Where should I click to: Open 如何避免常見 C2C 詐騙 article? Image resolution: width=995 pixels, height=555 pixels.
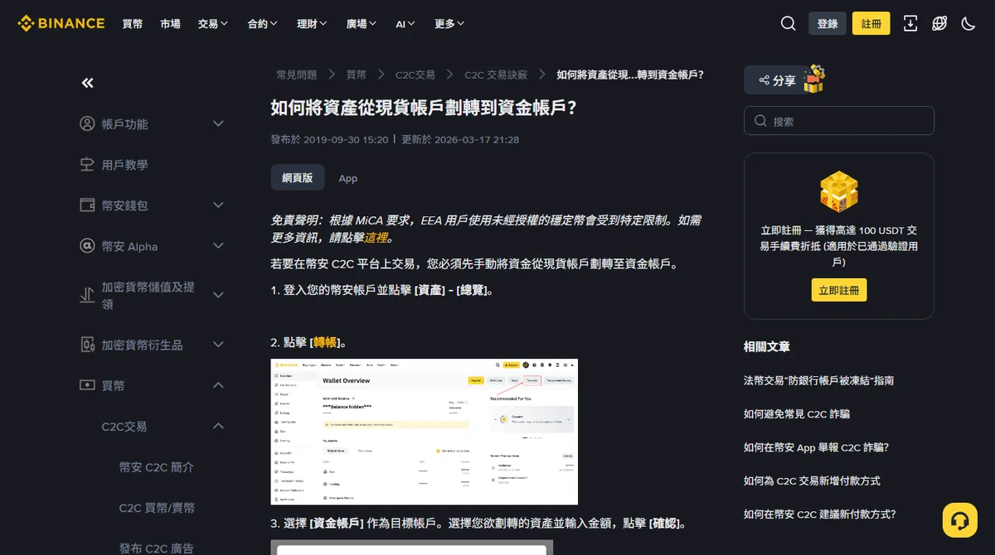[797, 413]
